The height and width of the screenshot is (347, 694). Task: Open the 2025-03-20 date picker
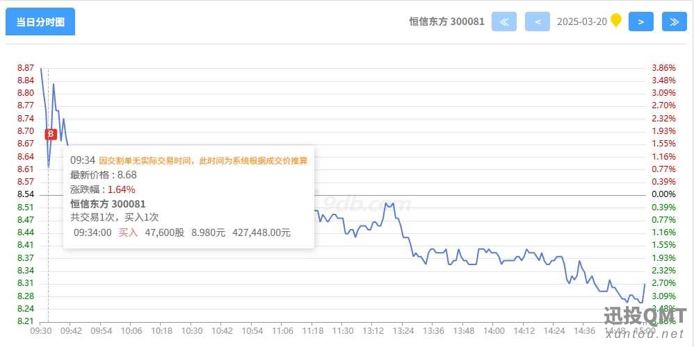581,22
